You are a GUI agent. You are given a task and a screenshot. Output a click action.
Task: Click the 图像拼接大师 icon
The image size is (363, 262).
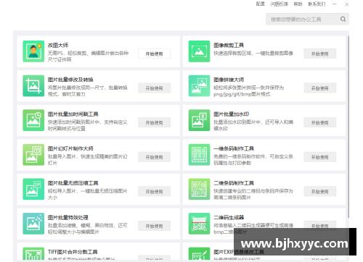tap(199, 86)
